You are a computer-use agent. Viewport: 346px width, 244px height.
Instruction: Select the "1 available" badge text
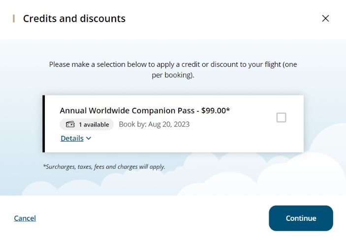(x=94, y=124)
